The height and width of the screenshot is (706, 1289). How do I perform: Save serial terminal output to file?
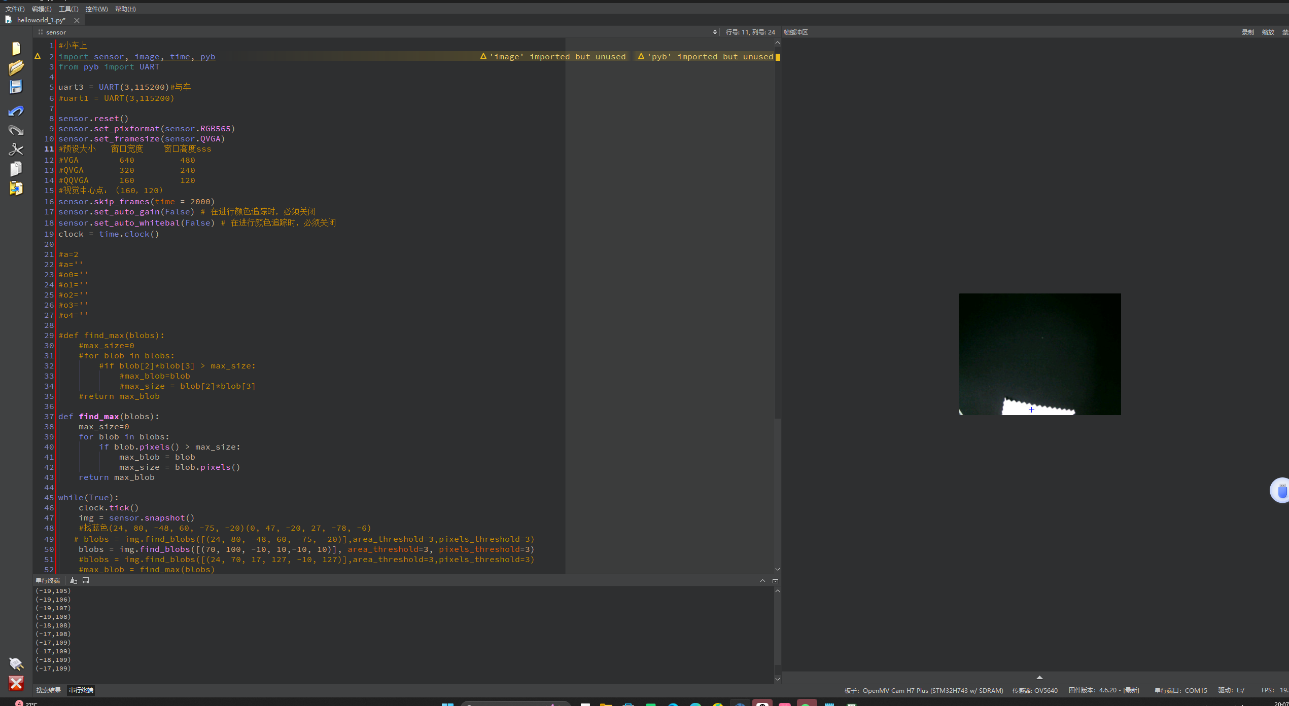point(86,580)
